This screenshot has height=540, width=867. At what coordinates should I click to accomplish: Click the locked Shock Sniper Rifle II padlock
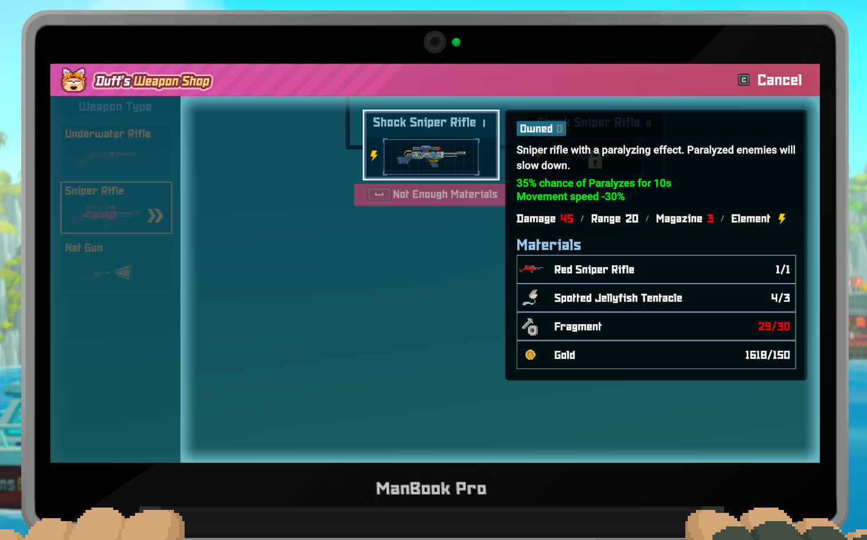595,160
